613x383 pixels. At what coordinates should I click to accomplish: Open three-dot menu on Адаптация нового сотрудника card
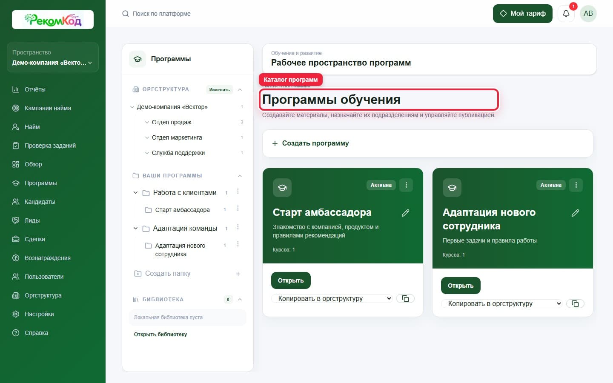coord(576,185)
